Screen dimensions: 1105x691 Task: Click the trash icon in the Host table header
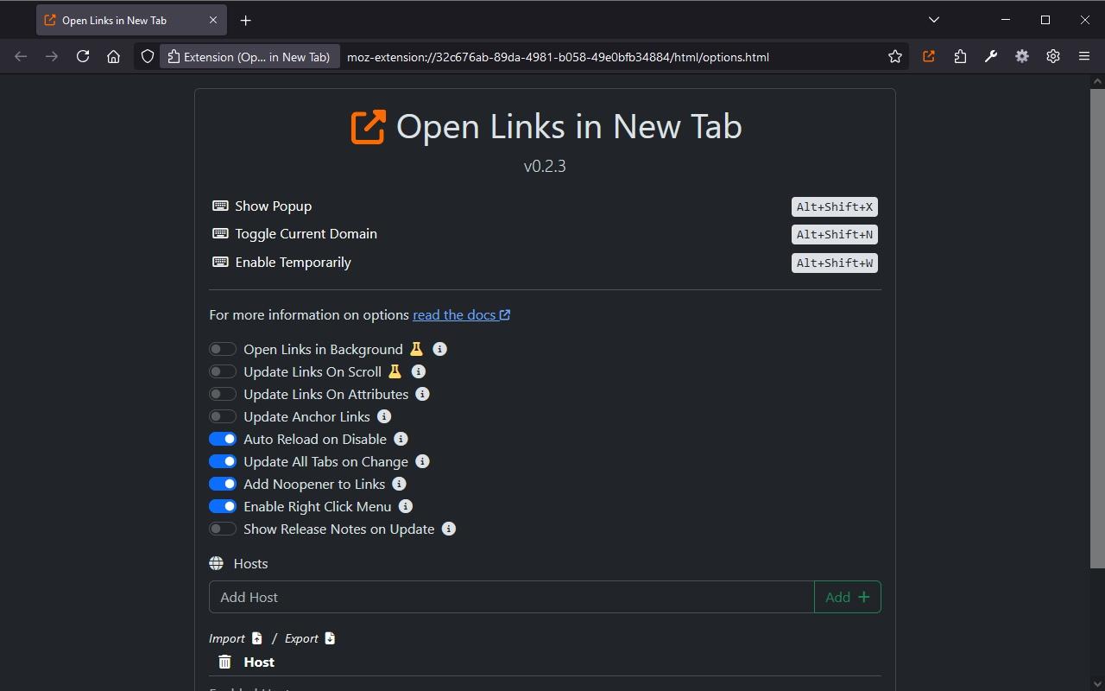pyautogui.click(x=224, y=662)
